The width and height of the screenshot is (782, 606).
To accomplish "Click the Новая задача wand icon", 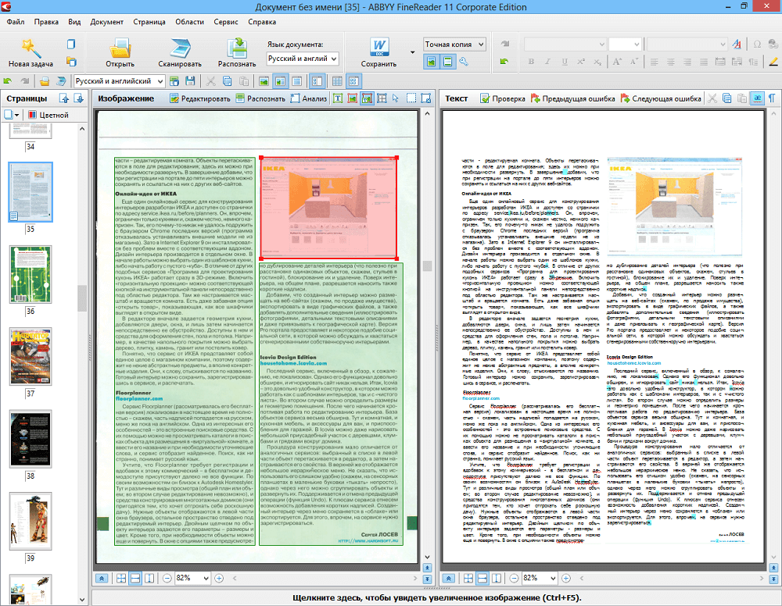I will pos(30,48).
